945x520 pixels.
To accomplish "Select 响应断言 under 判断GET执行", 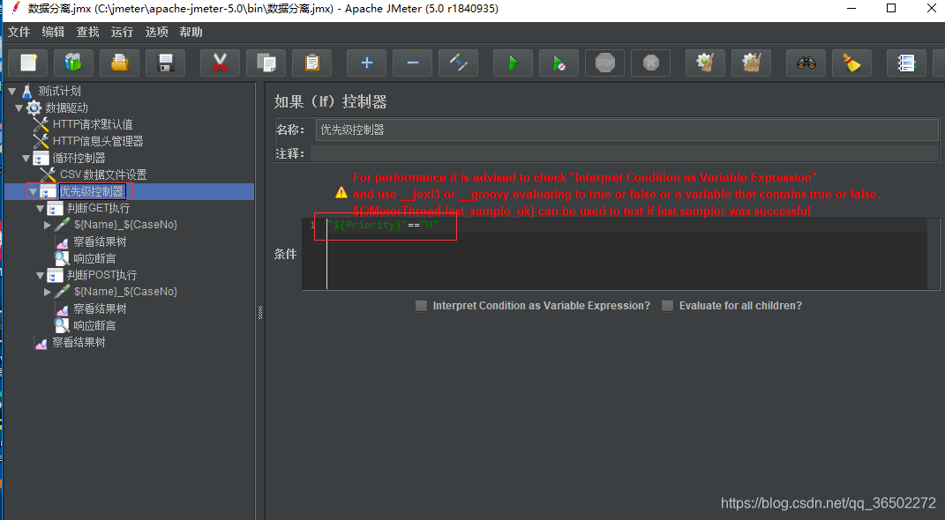I will pyautogui.click(x=94, y=259).
